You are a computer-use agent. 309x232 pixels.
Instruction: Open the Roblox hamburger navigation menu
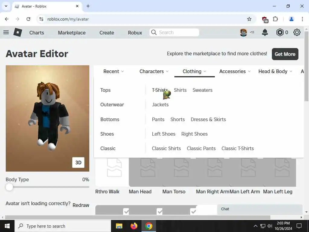click(6, 32)
